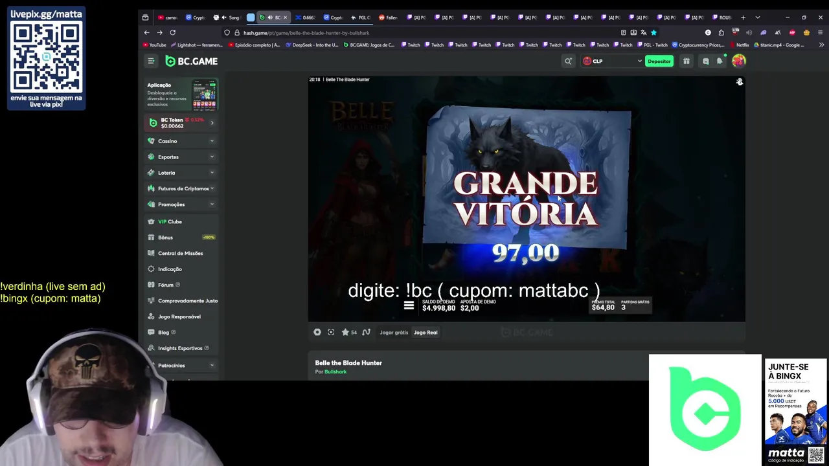The width and height of the screenshot is (829, 466).
Task: Select Jogo Real mode
Action: [426, 332]
